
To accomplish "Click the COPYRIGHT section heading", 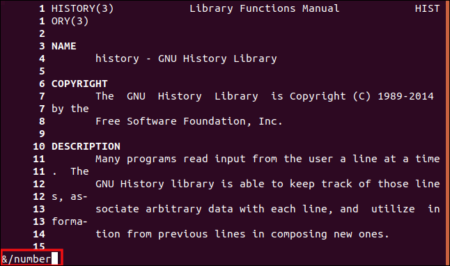I will [79, 84].
